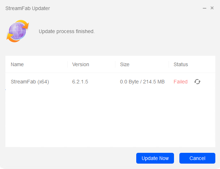
Task: Click the red Failed status label
Action: pyautogui.click(x=180, y=82)
